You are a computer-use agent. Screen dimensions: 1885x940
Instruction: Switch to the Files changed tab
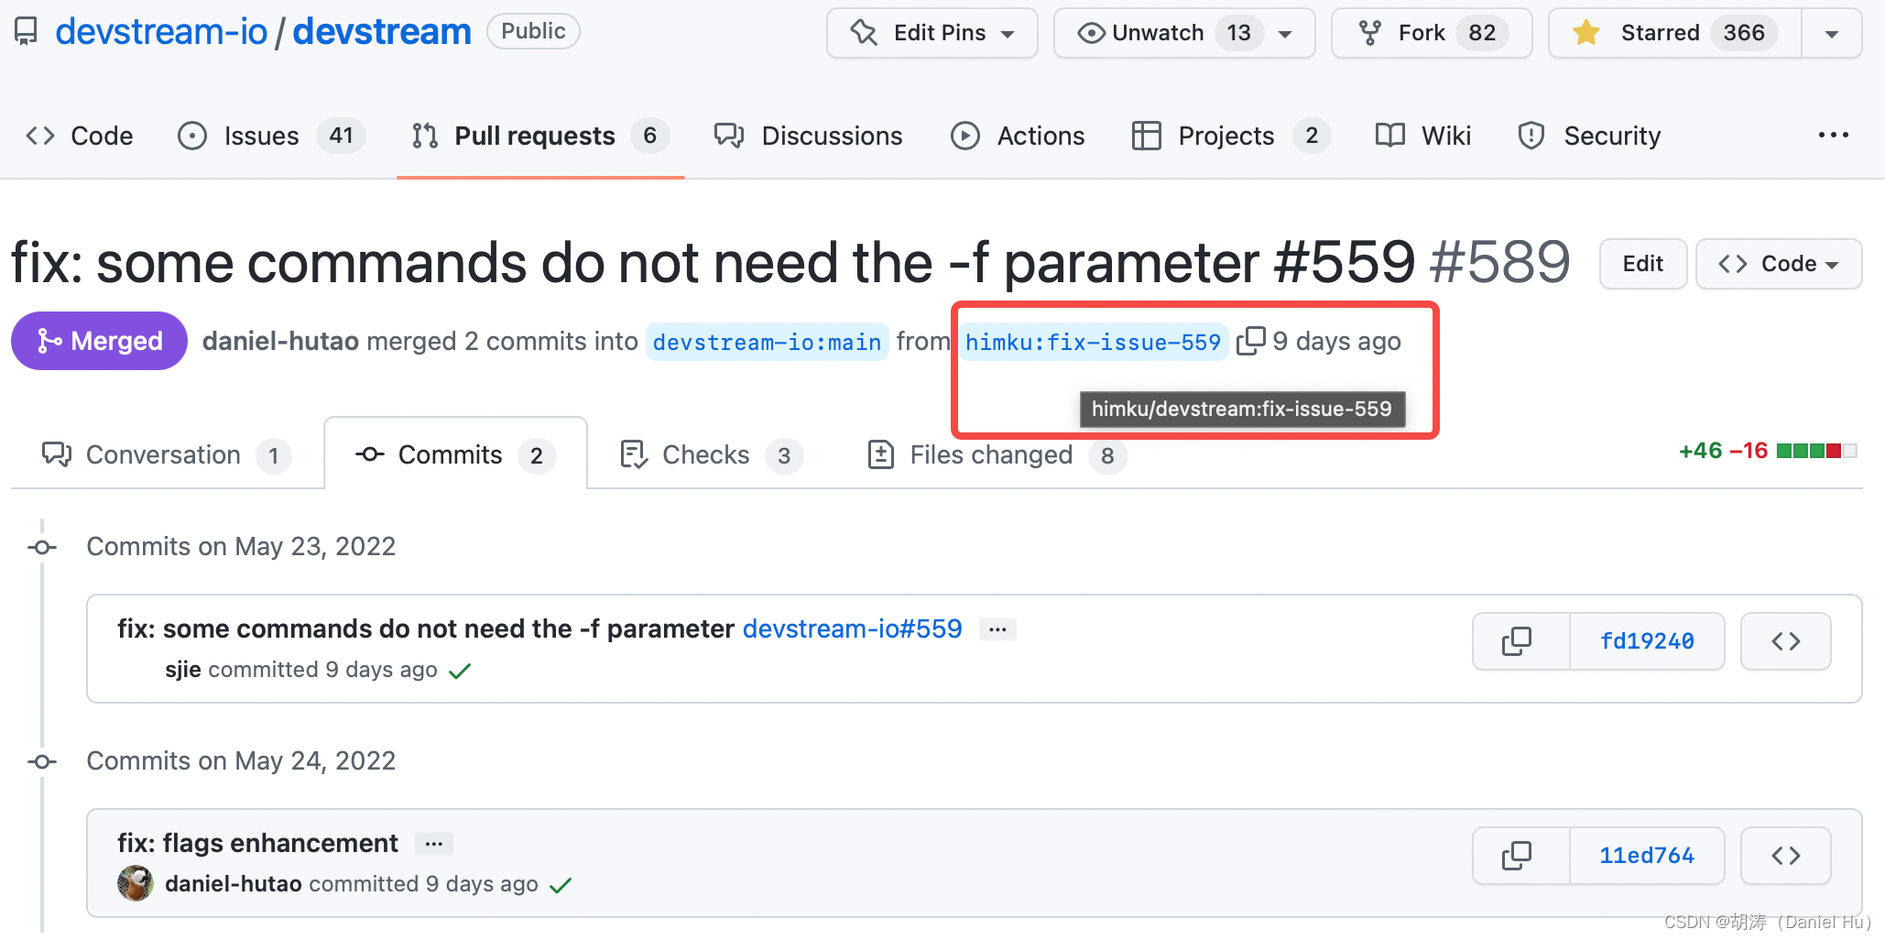point(990,454)
